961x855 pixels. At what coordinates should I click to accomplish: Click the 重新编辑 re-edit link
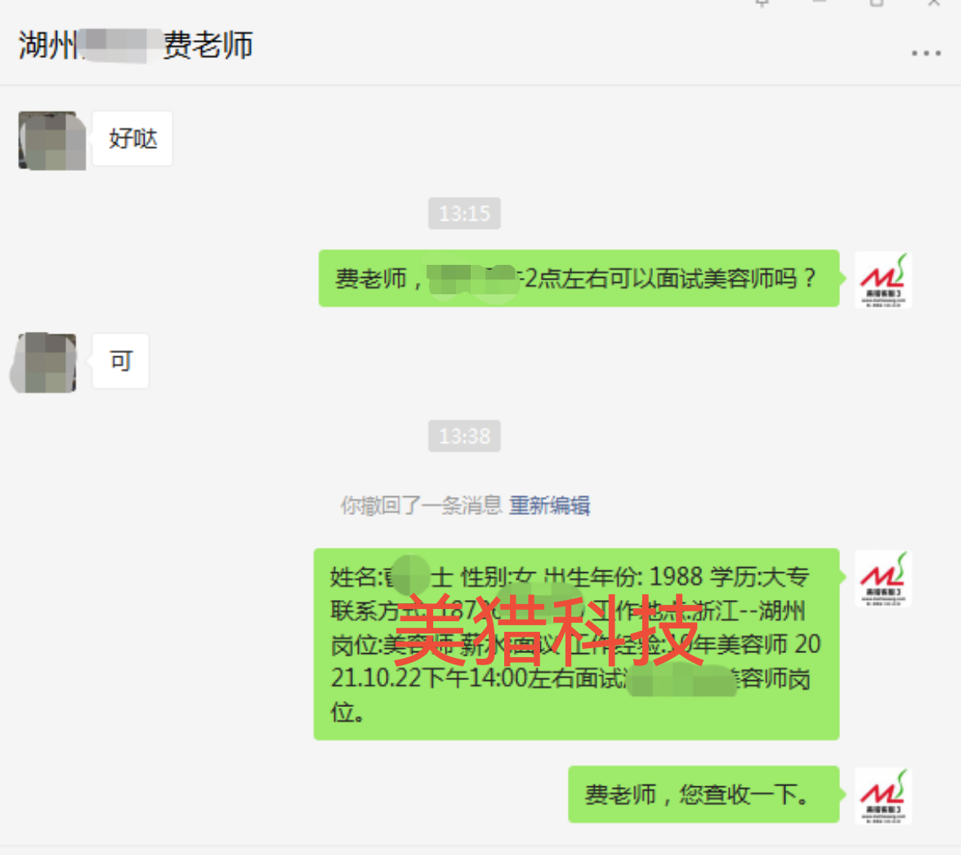(549, 506)
